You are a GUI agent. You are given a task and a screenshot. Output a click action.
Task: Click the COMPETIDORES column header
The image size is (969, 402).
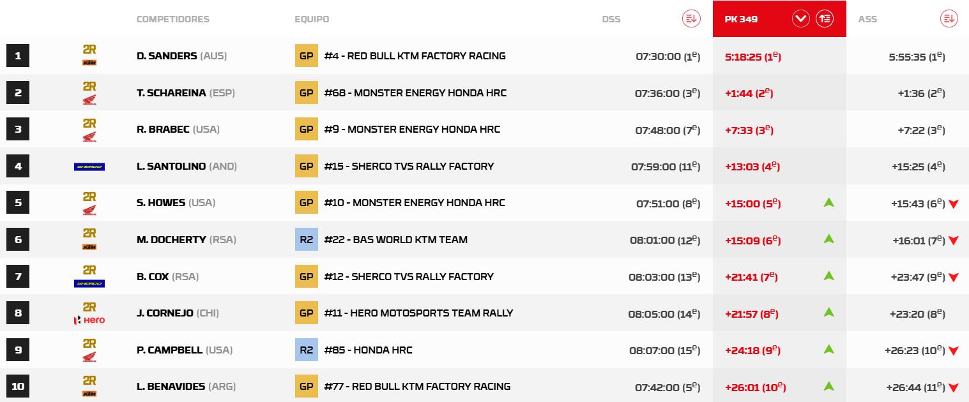pos(172,19)
